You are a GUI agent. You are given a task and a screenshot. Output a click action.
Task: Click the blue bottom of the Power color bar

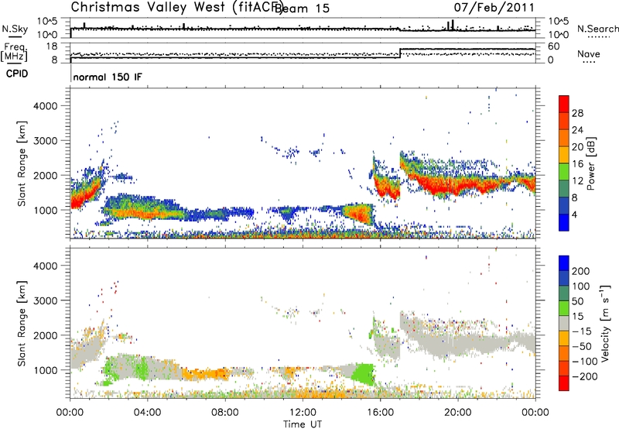pyautogui.click(x=564, y=223)
